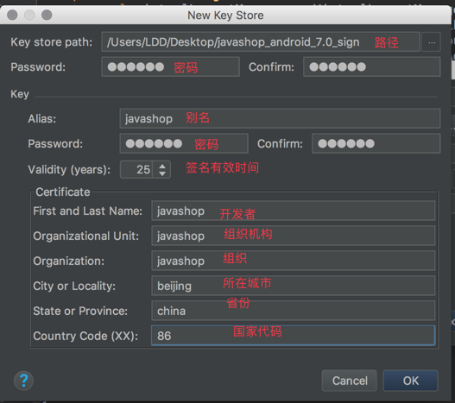Edit the State or Province field

[294, 311]
